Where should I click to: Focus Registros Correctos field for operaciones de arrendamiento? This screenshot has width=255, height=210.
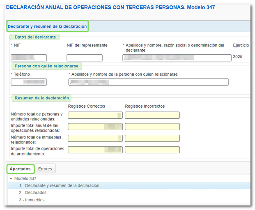[95, 150]
